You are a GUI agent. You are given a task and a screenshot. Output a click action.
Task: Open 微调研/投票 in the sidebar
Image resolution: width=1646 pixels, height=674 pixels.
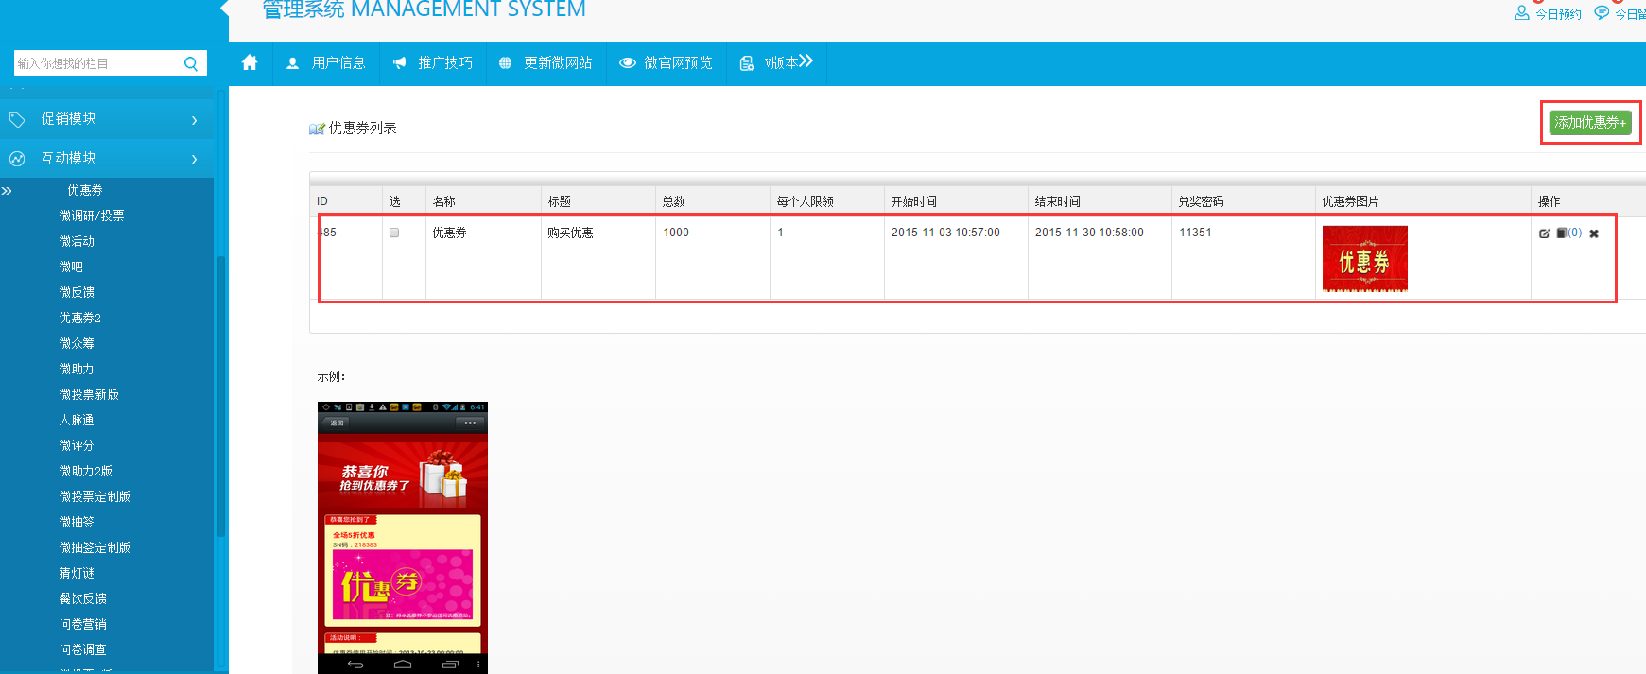click(x=92, y=216)
